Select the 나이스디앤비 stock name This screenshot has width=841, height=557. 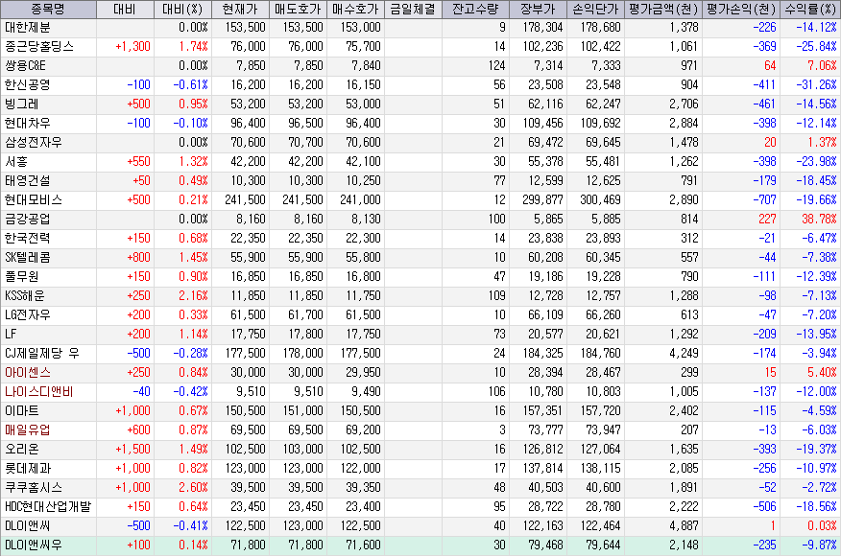click(x=38, y=392)
